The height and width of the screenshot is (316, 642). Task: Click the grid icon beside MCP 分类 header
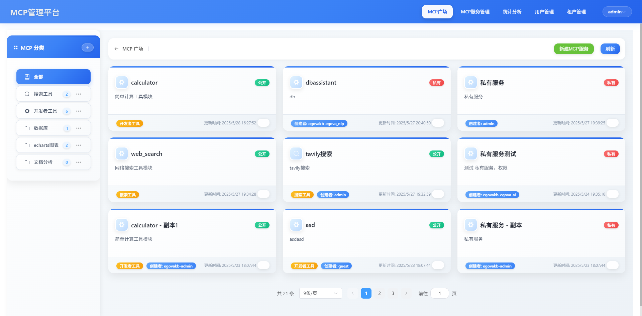[x=15, y=47]
